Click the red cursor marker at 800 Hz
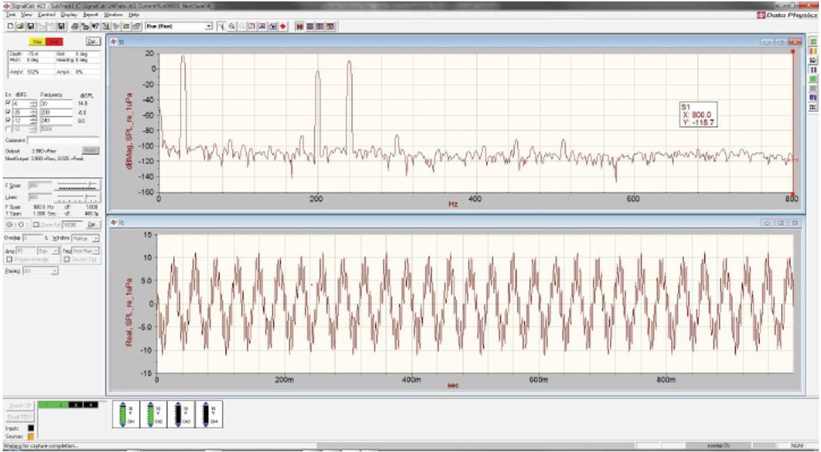821x452 pixels. click(793, 51)
